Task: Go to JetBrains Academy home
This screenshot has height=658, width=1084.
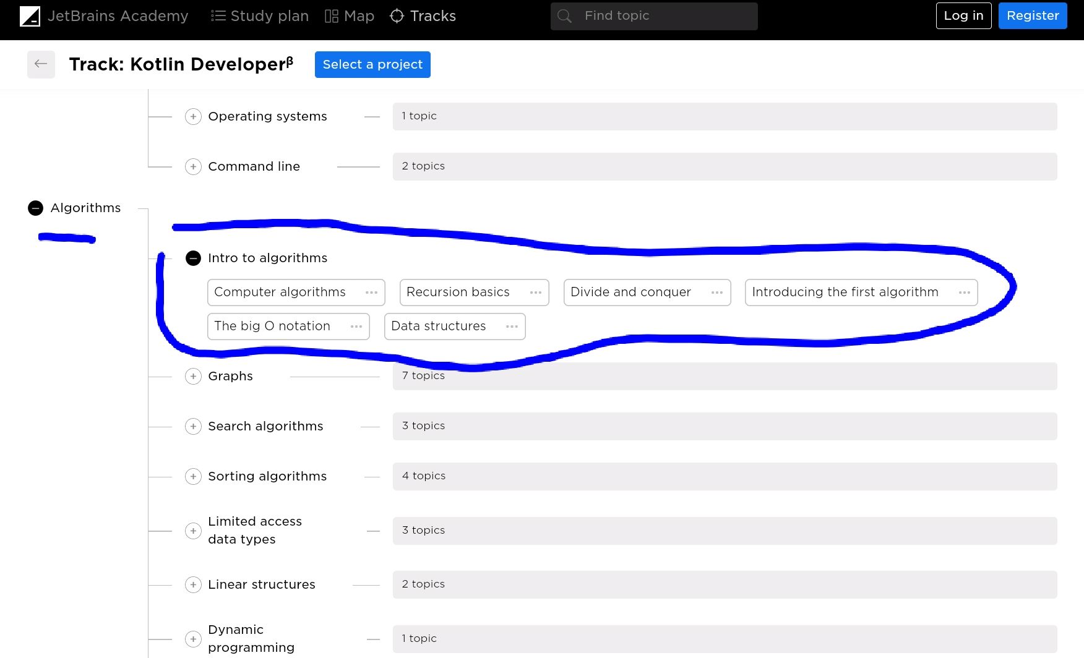Action: click(x=104, y=16)
